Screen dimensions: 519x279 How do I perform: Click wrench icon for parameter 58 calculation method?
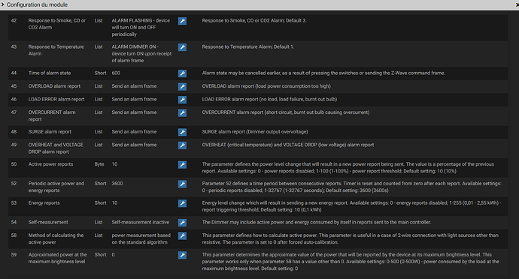[182, 235]
